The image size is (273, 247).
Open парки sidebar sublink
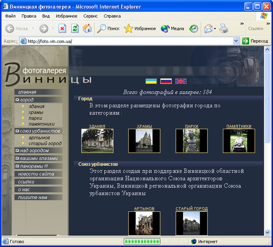tap(35, 118)
